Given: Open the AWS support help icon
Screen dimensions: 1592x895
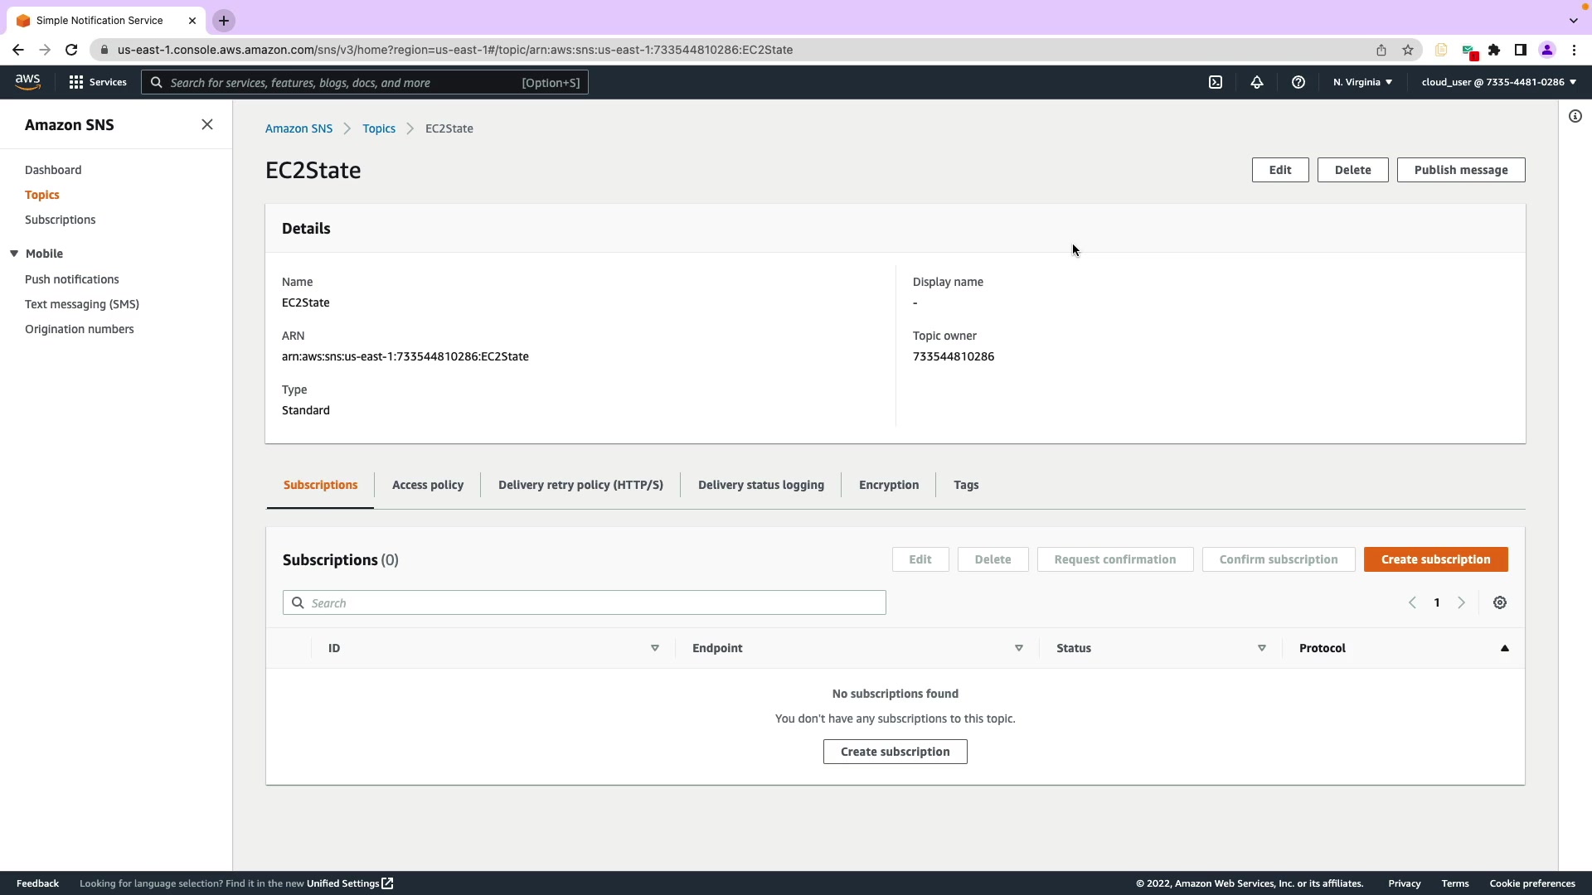Looking at the screenshot, I should click(x=1298, y=82).
